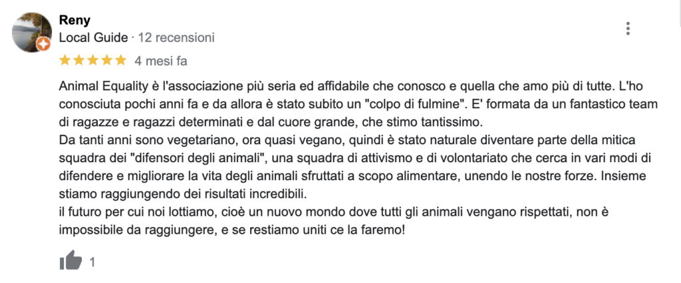Like the review with the thumbs-up icon

click(x=70, y=260)
